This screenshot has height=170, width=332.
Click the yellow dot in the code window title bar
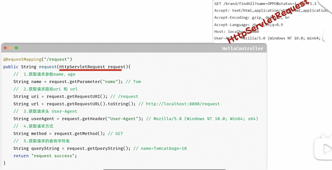11,48
